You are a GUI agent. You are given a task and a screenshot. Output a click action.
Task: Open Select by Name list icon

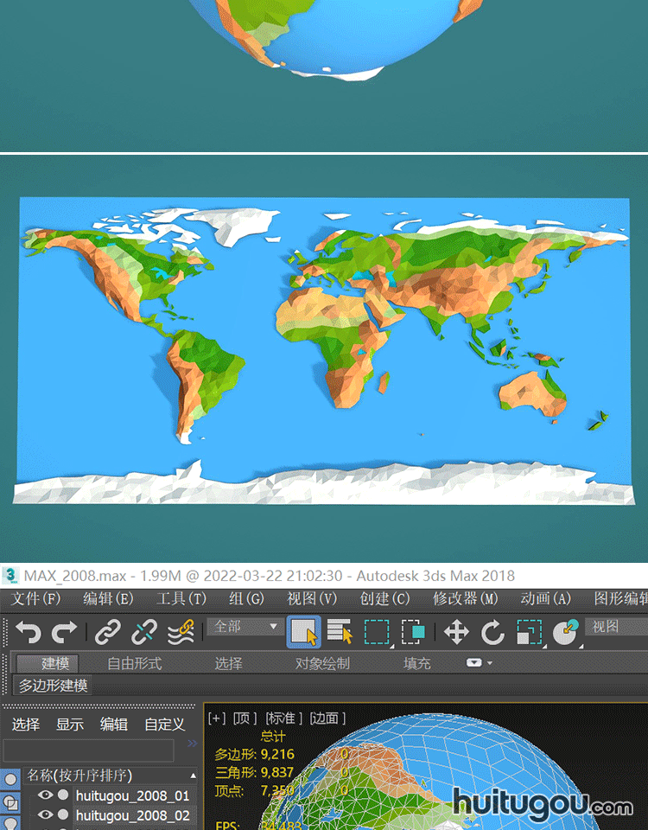coord(340,632)
